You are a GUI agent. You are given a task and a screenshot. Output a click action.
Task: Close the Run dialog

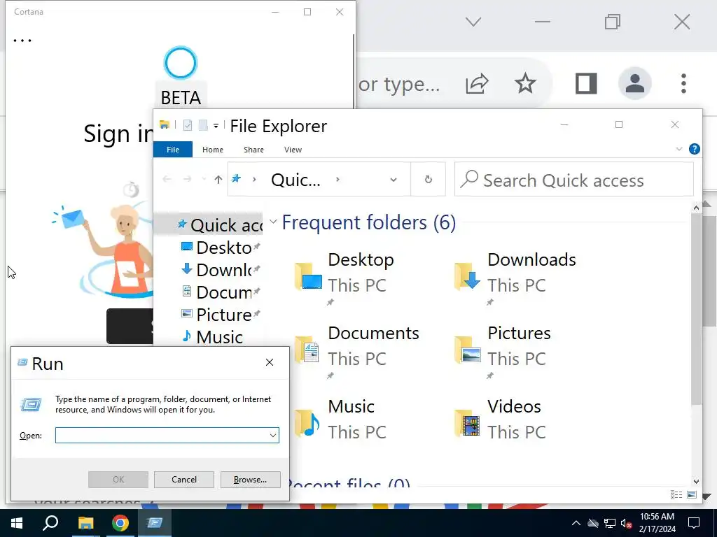pyautogui.click(x=270, y=362)
